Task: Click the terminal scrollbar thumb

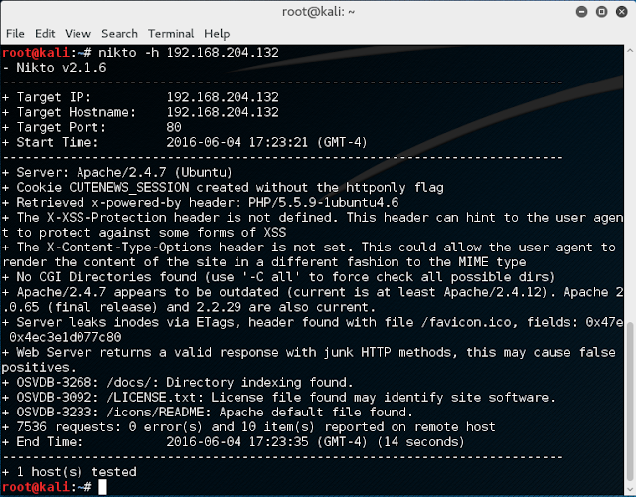Action: 630,402
